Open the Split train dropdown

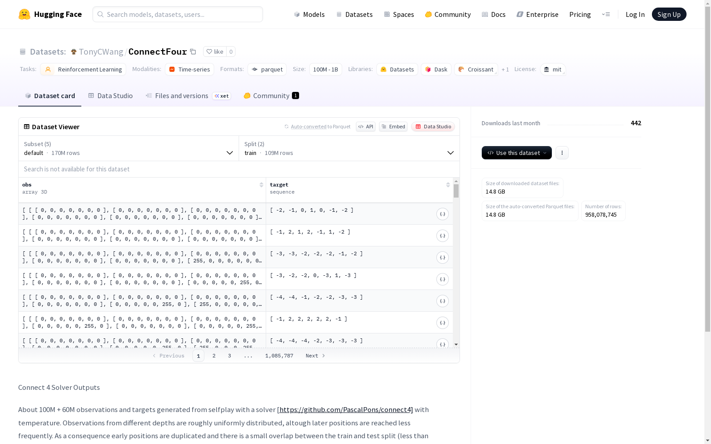(349, 148)
